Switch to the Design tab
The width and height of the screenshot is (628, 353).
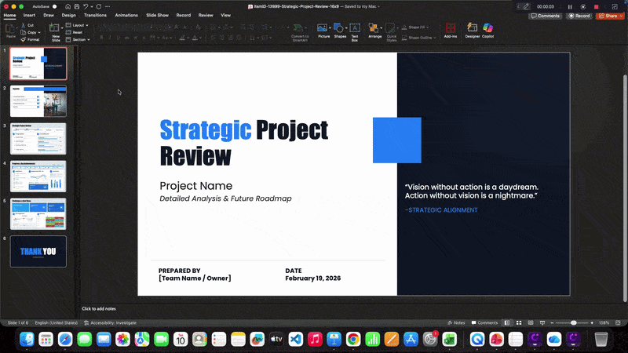(x=68, y=15)
